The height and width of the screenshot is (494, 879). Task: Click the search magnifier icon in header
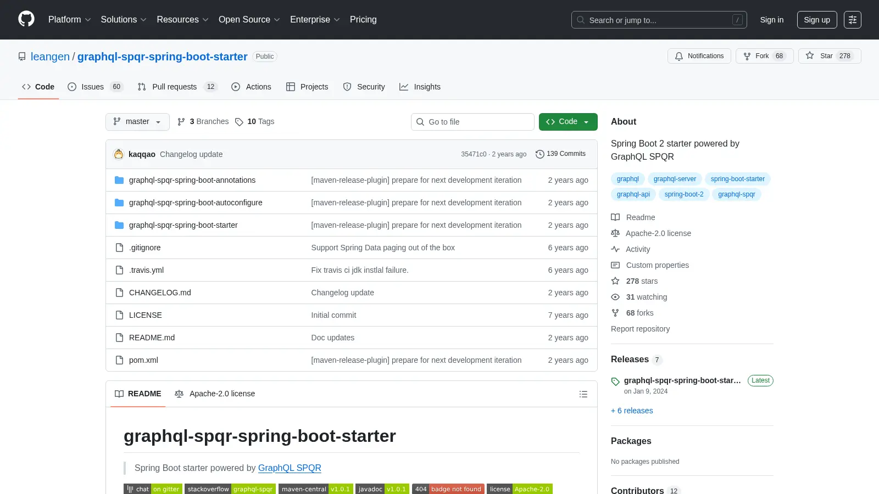581,20
